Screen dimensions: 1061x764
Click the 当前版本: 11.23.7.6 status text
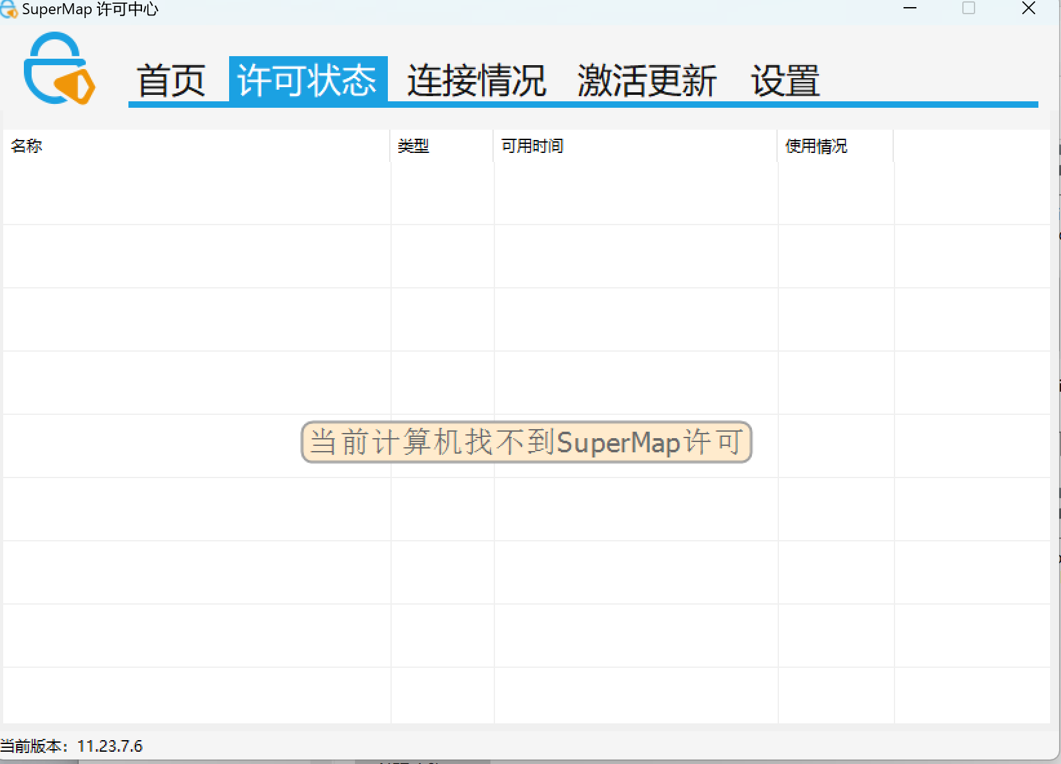(72, 747)
